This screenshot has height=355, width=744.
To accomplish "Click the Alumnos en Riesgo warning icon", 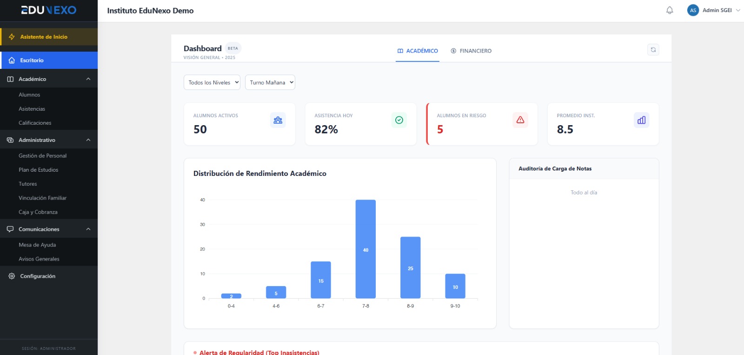I will [x=520, y=120].
